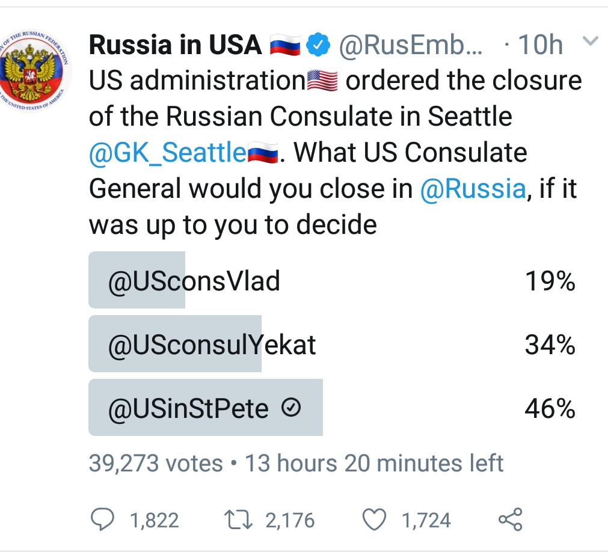Like the tweet with the heart icon
This screenshot has width=608, height=552.
376,520
